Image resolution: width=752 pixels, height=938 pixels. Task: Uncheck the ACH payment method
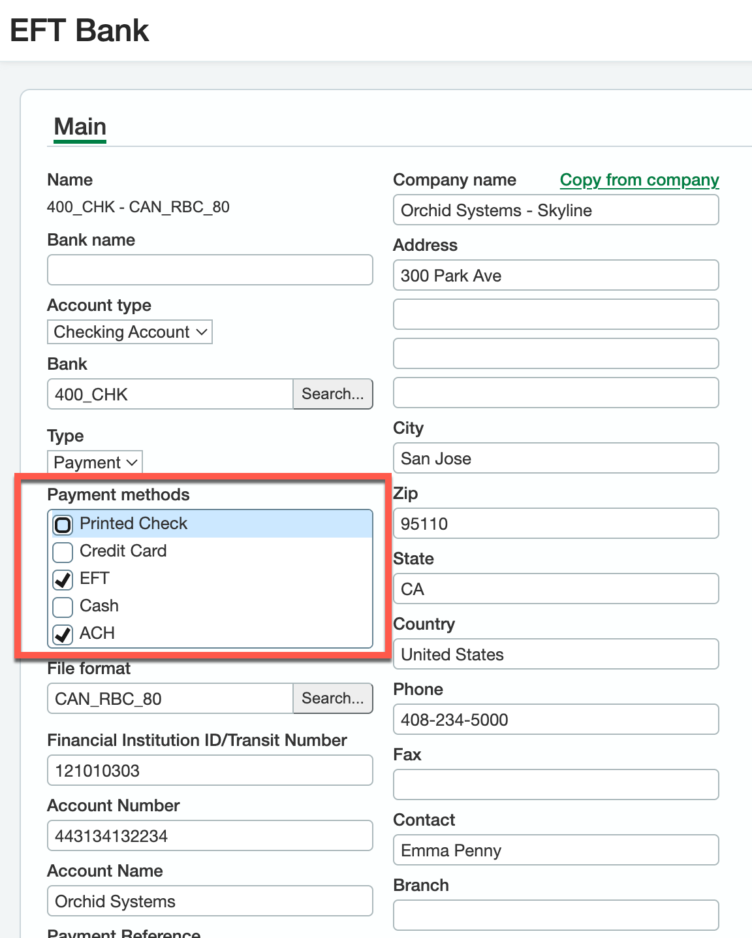click(x=63, y=634)
